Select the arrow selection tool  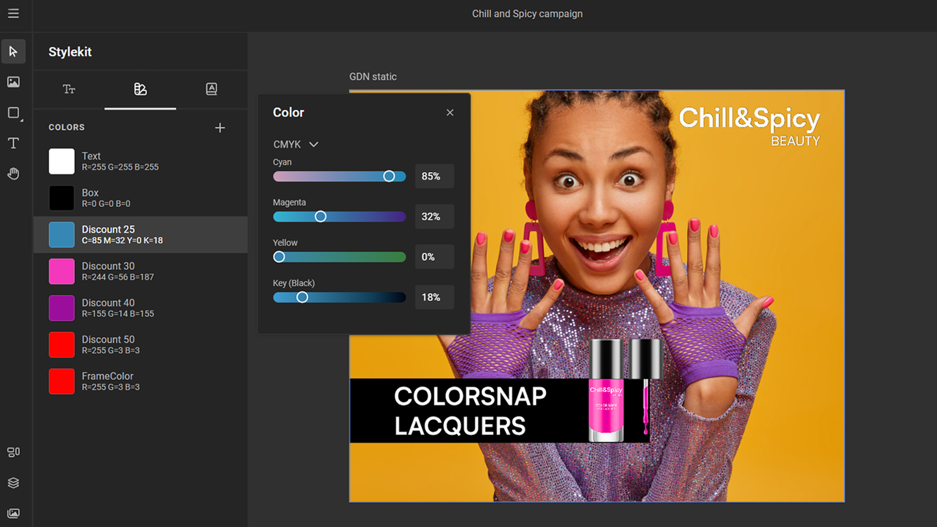(x=13, y=52)
